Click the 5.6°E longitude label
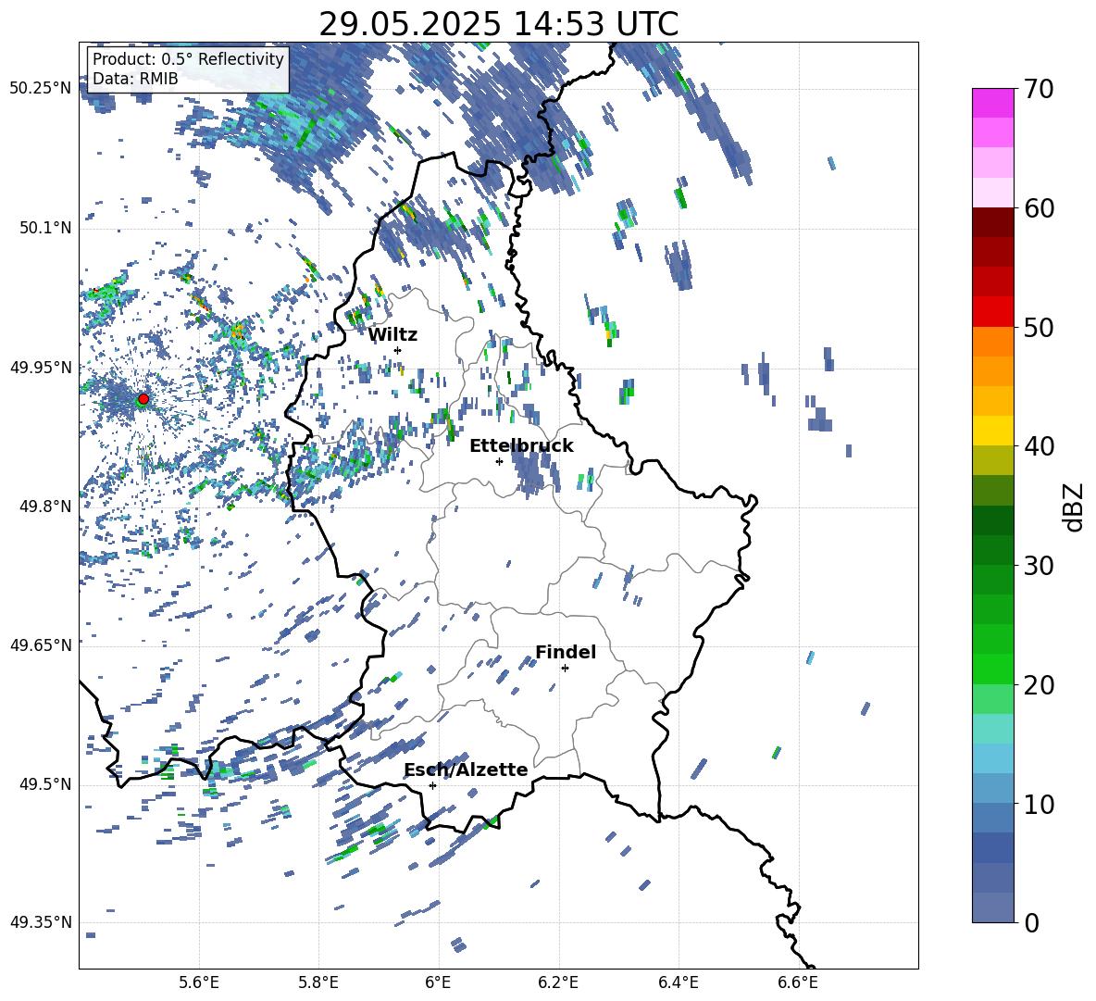Viewport: 1096px width, 1001px height. (199, 982)
